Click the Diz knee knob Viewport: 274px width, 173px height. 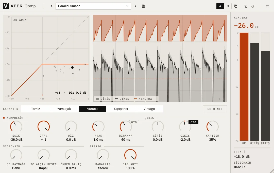(71, 126)
